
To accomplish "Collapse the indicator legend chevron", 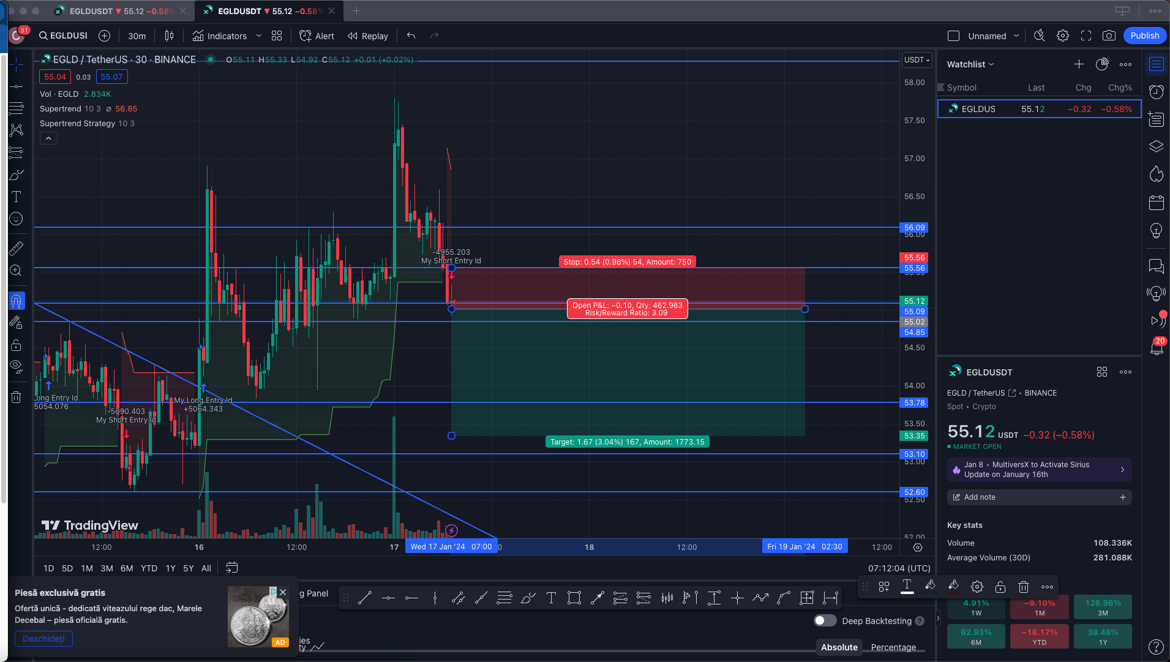I will 48,138.
